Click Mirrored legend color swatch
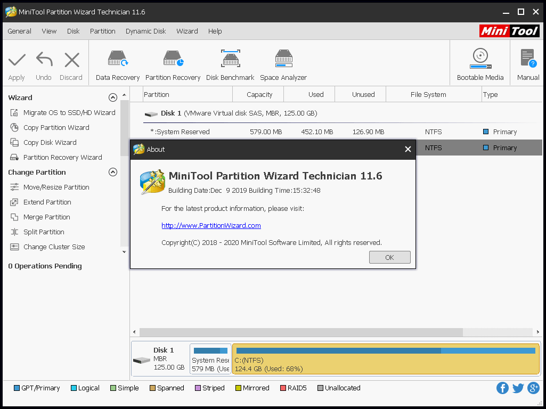 pyautogui.click(x=238, y=388)
